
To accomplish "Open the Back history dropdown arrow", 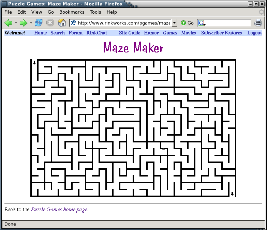I will (x=16, y=23).
